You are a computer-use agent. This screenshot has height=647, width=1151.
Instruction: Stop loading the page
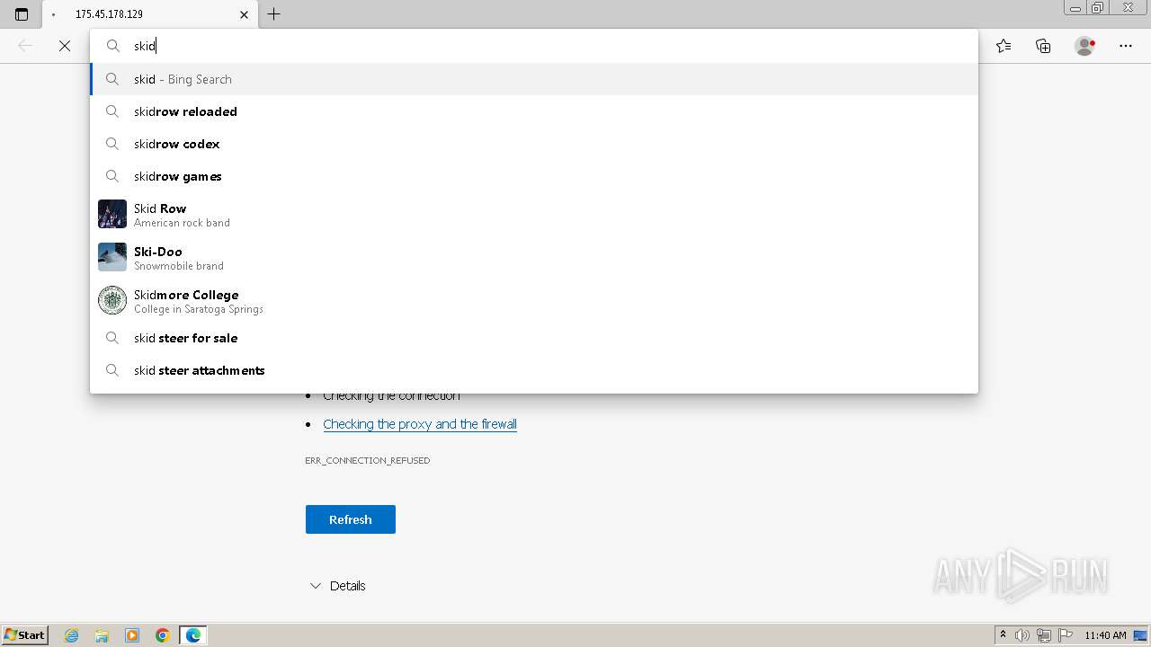pos(65,46)
